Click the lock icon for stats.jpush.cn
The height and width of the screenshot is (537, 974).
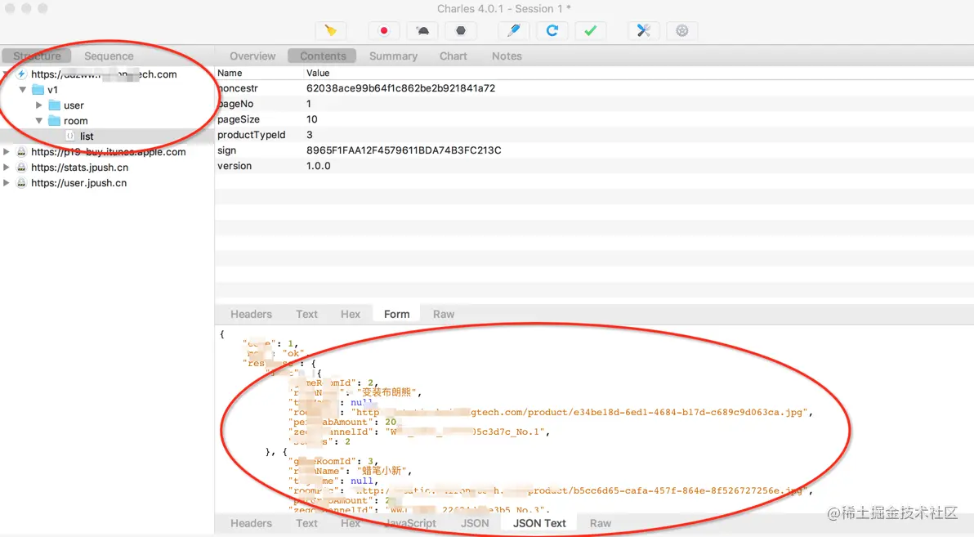[x=22, y=168]
